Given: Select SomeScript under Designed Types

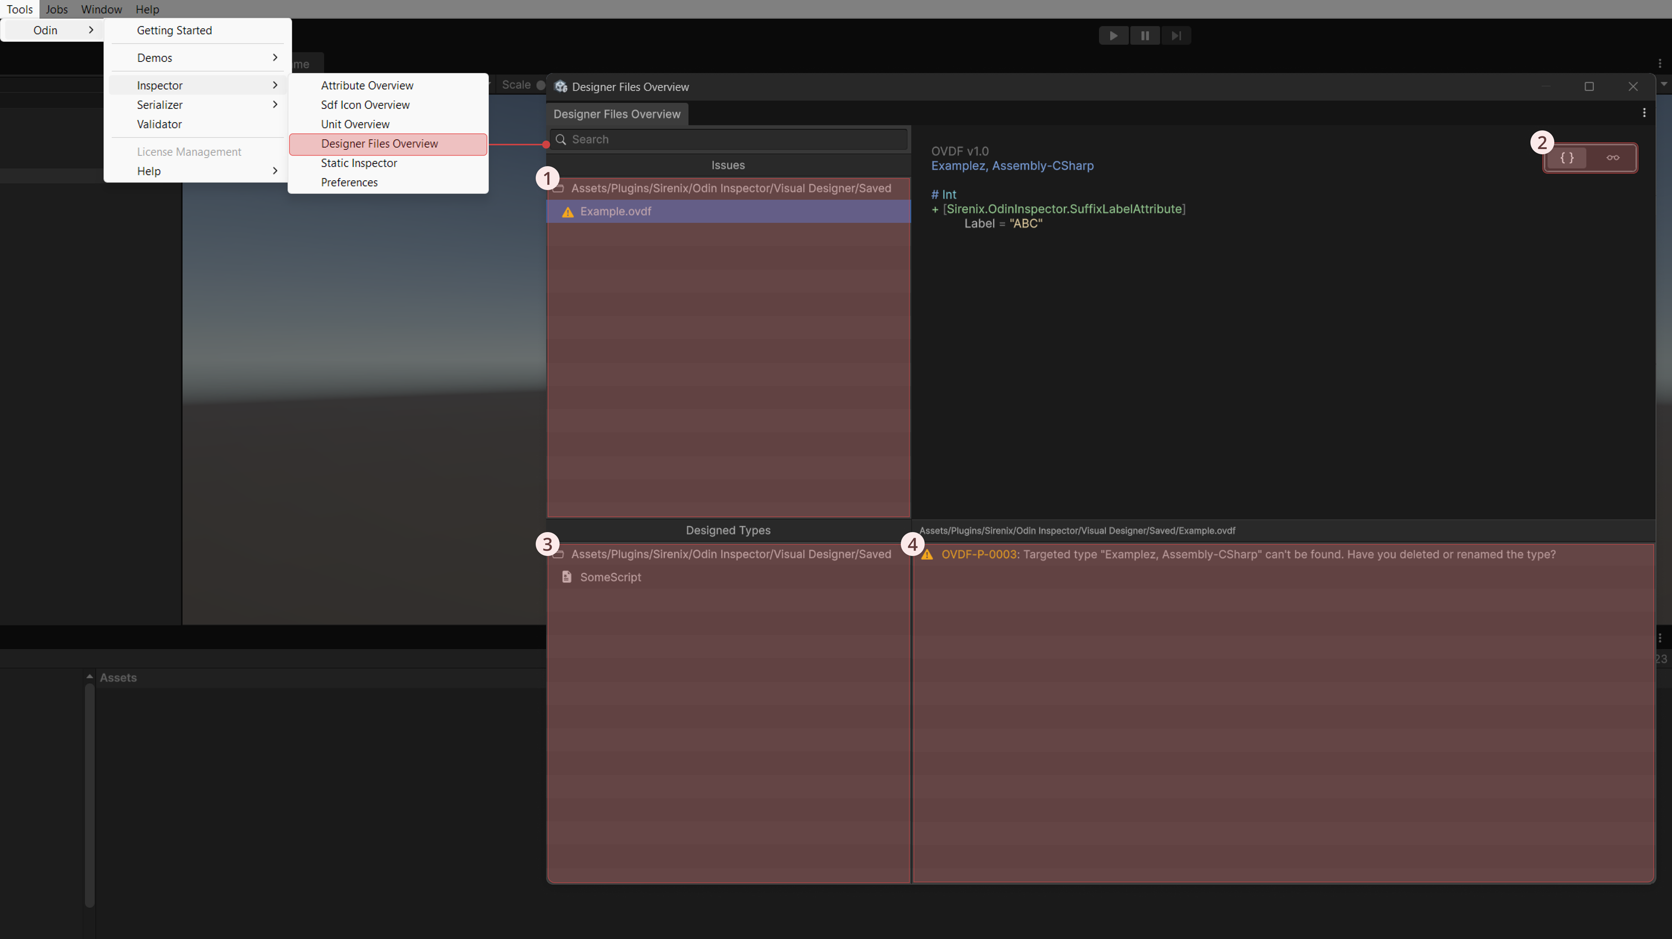Looking at the screenshot, I should pos(610,577).
